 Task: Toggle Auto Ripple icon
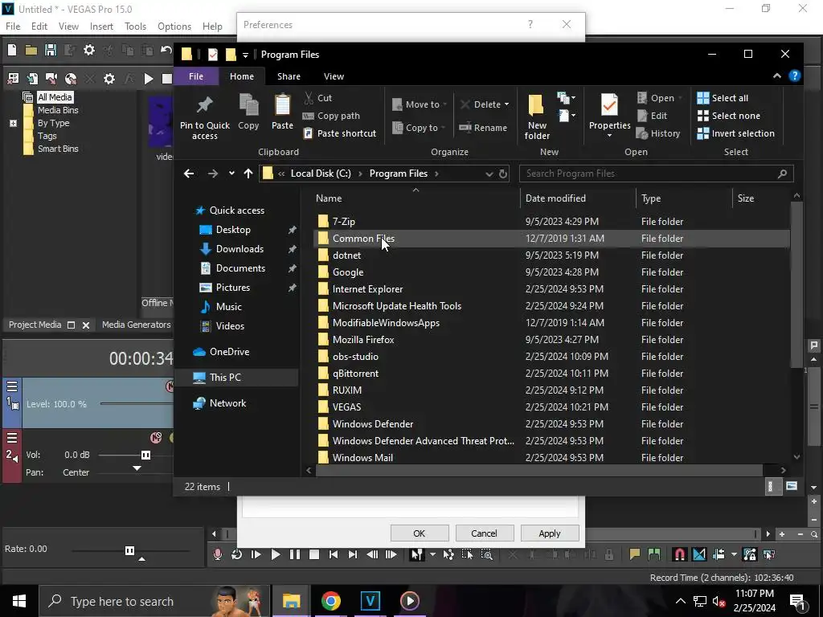pyautogui.click(x=719, y=554)
